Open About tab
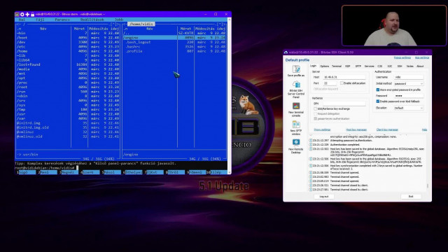Image resolution: width=448 pixels, height=252 pixels. point(420,66)
